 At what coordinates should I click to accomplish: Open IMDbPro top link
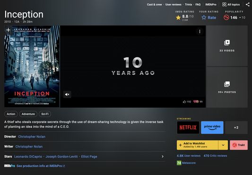tap(211, 5)
